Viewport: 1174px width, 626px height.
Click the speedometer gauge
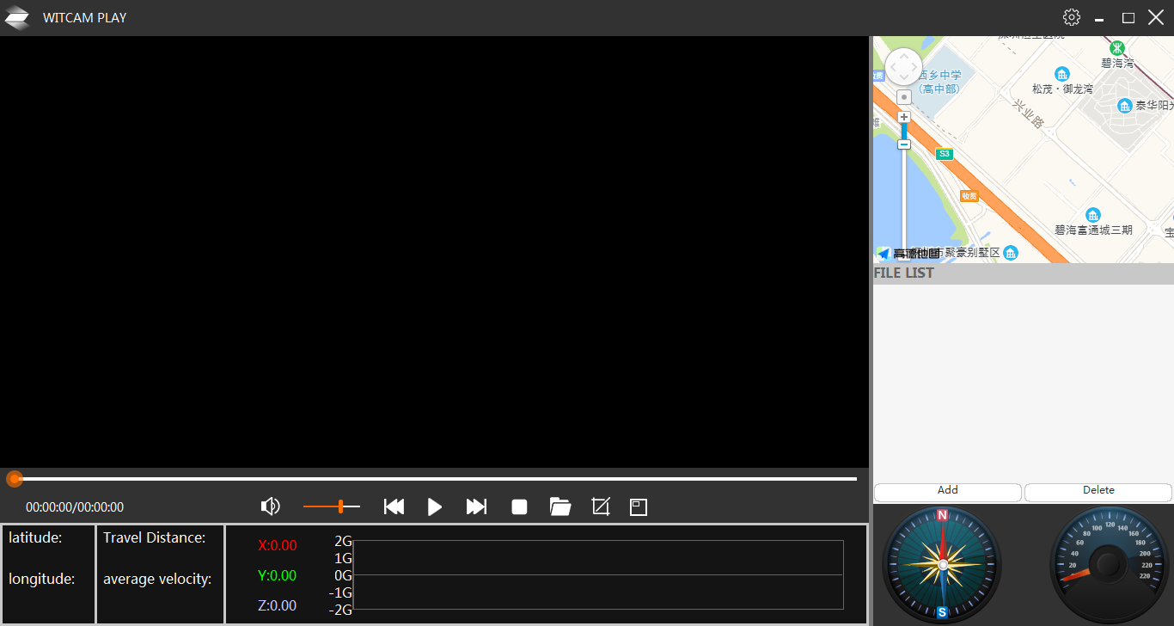pyautogui.click(x=1109, y=565)
